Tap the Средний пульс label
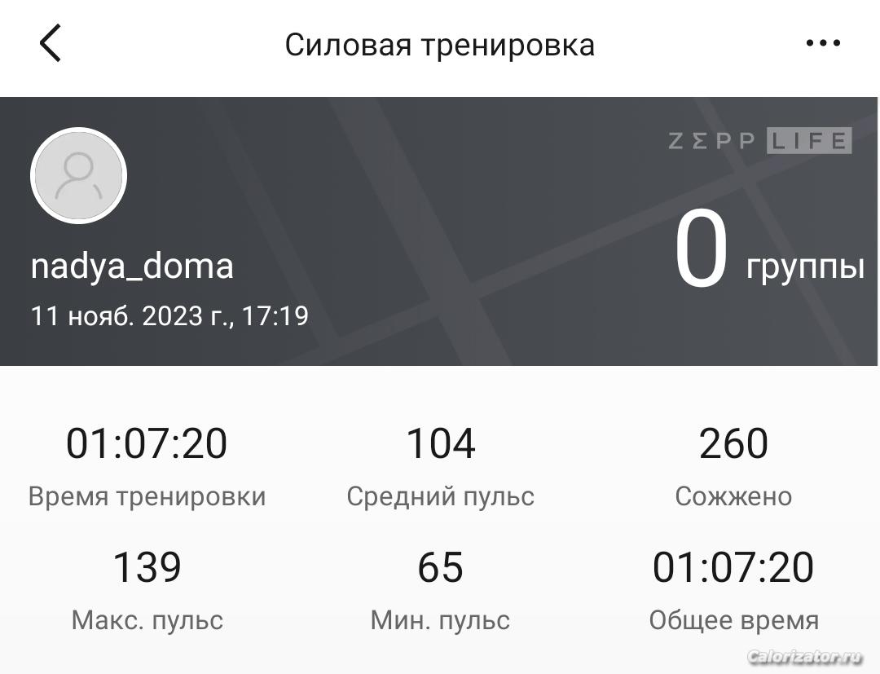The image size is (880, 674). [x=441, y=496]
